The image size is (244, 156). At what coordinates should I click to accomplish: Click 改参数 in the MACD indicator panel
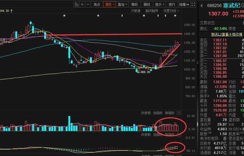(x=146, y=134)
